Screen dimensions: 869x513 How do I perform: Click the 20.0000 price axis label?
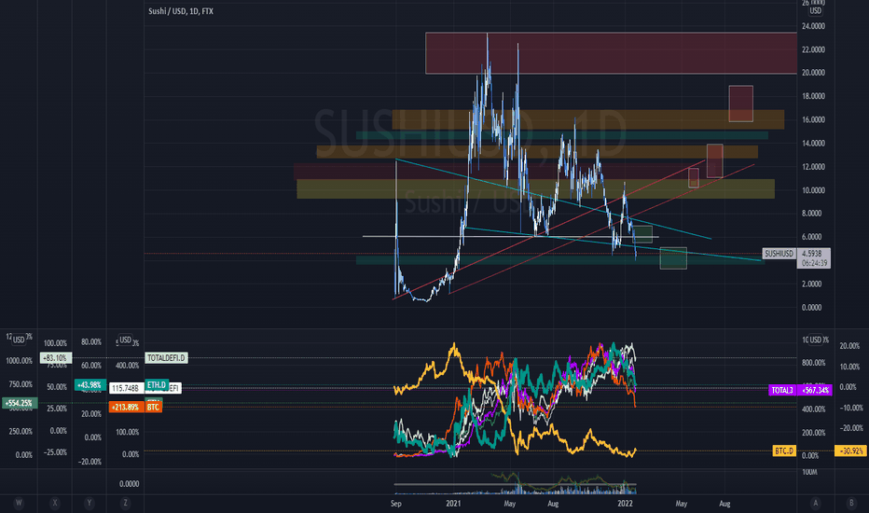pos(813,73)
